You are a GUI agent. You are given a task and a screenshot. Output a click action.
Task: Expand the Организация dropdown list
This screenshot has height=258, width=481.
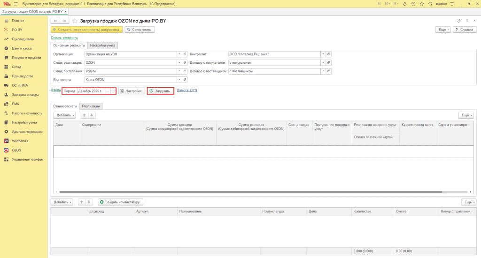pos(179,54)
